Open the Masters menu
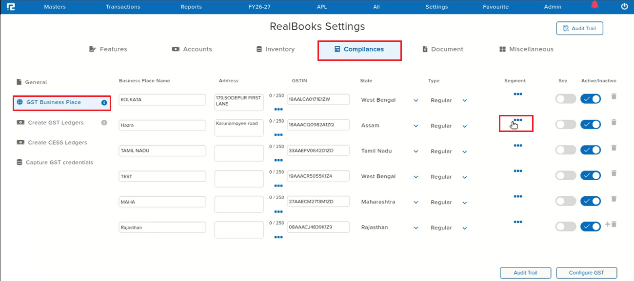Image resolution: width=634 pixels, height=281 pixels. (55, 7)
